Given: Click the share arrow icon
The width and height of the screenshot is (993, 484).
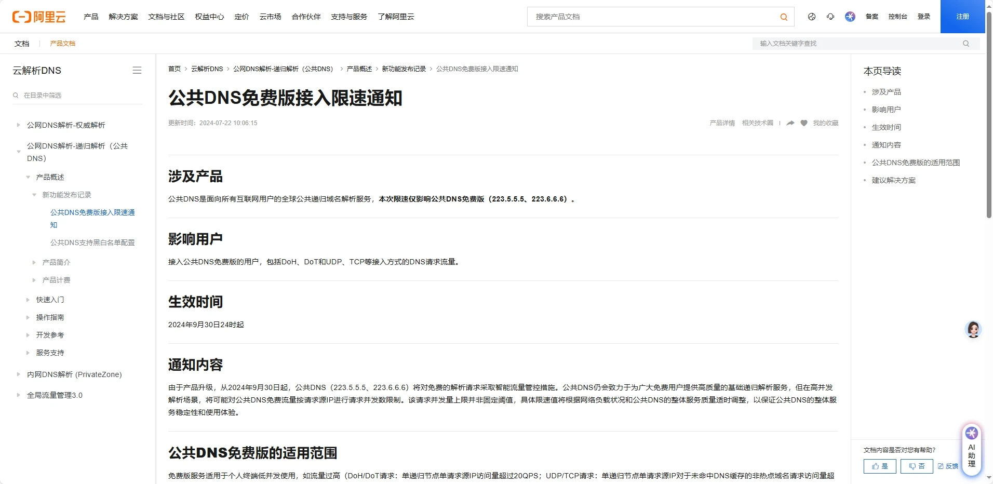Looking at the screenshot, I should [790, 123].
